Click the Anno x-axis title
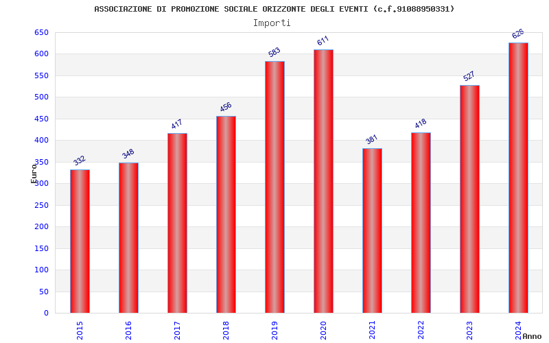Screen dimensions: 549x343 [x=532, y=336]
